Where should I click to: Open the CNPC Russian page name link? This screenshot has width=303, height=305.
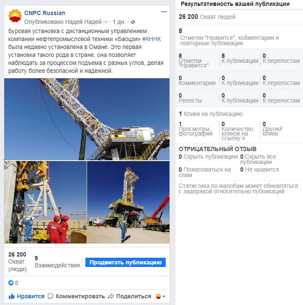[45, 13]
